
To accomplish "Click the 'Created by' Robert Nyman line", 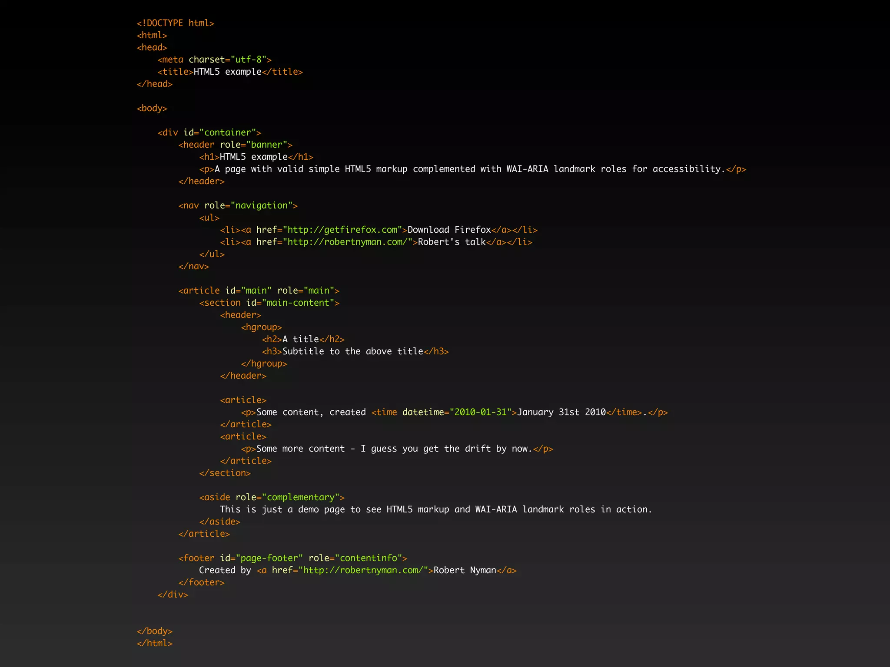I will pyautogui.click(x=358, y=570).
